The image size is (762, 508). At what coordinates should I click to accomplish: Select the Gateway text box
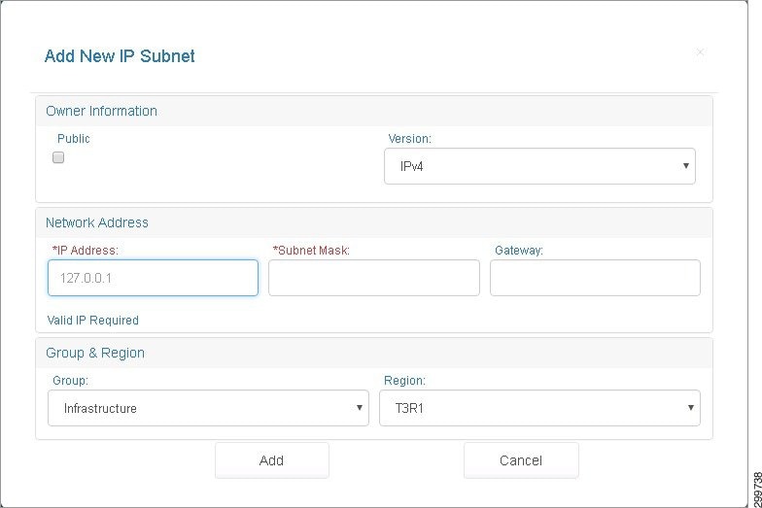595,278
